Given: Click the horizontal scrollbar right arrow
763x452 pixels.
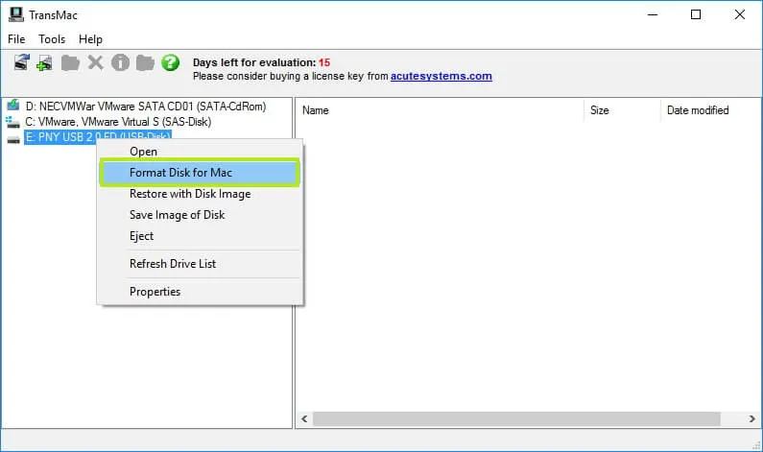Looking at the screenshot, I should [751, 419].
